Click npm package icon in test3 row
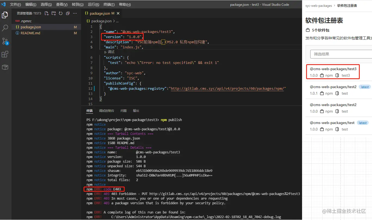Viewport: 372px width, 220px height. point(322,75)
